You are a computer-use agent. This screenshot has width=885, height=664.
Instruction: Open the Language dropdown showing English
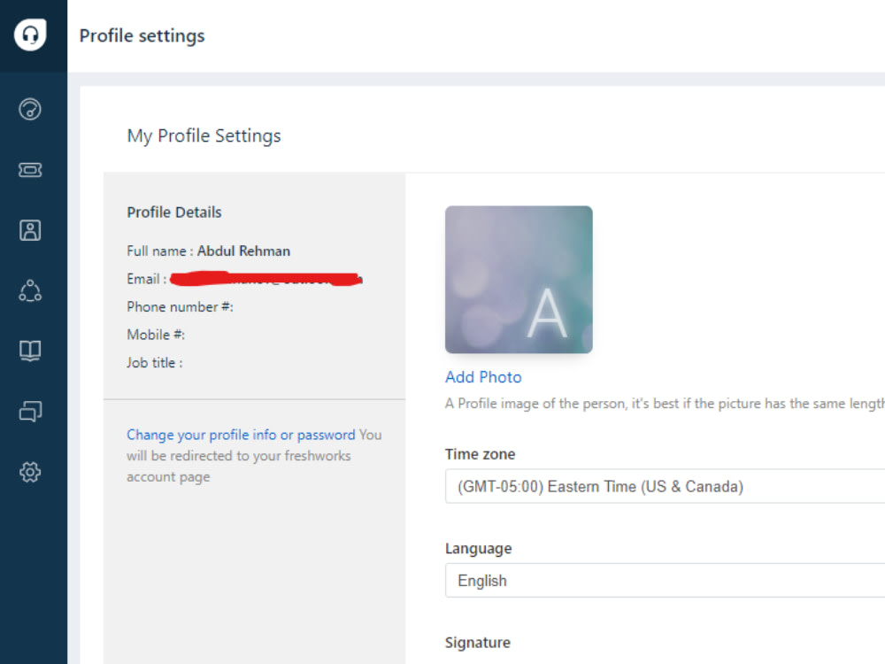[665, 581]
